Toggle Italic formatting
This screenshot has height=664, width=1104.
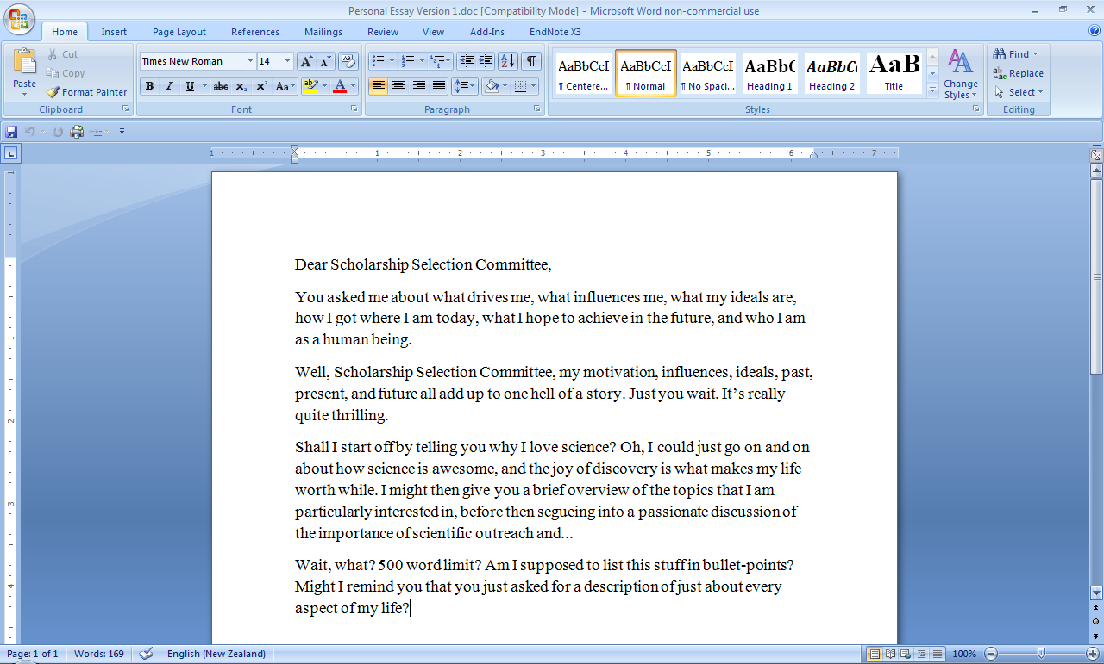pyautogui.click(x=169, y=86)
